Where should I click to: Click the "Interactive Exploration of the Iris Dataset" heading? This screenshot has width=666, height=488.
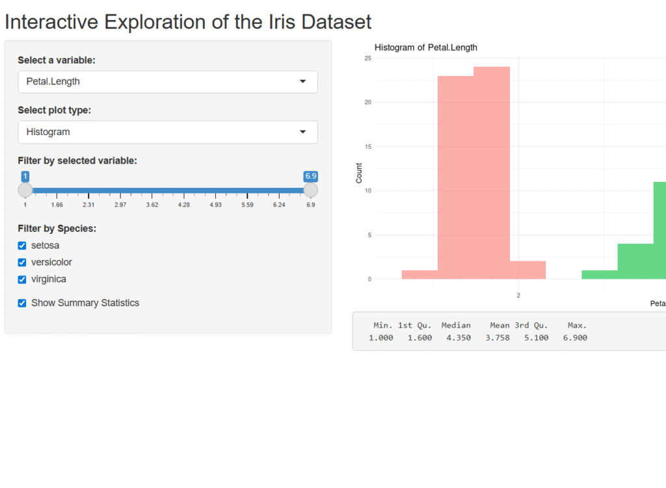click(x=188, y=22)
